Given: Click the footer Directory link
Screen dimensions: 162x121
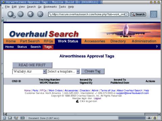Looking at the screenshot, I should pos(85,90).
